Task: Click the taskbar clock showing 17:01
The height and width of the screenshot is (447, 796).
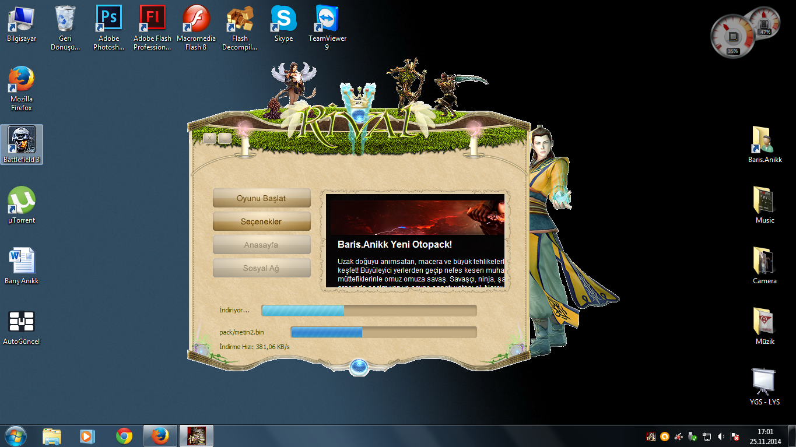Action: click(765, 436)
